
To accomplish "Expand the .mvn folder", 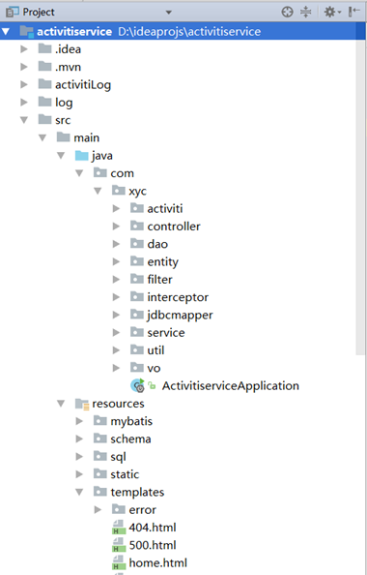I will coord(24,67).
